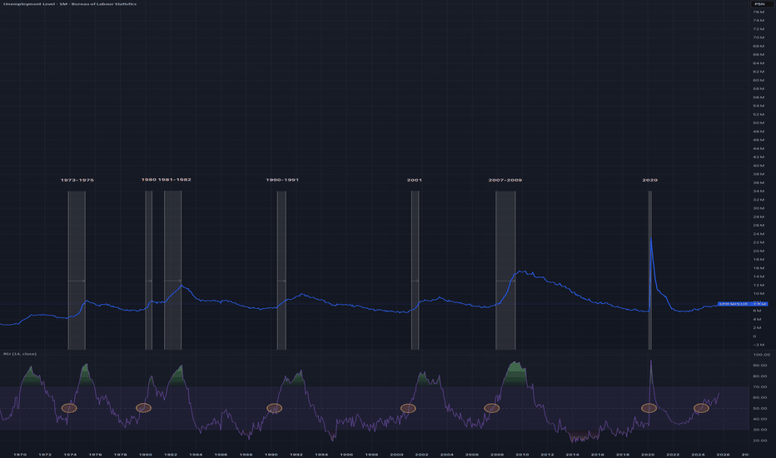Viewport: 776px width, 458px height.
Task: Select the 2020 recession text label
Action: point(650,180)
